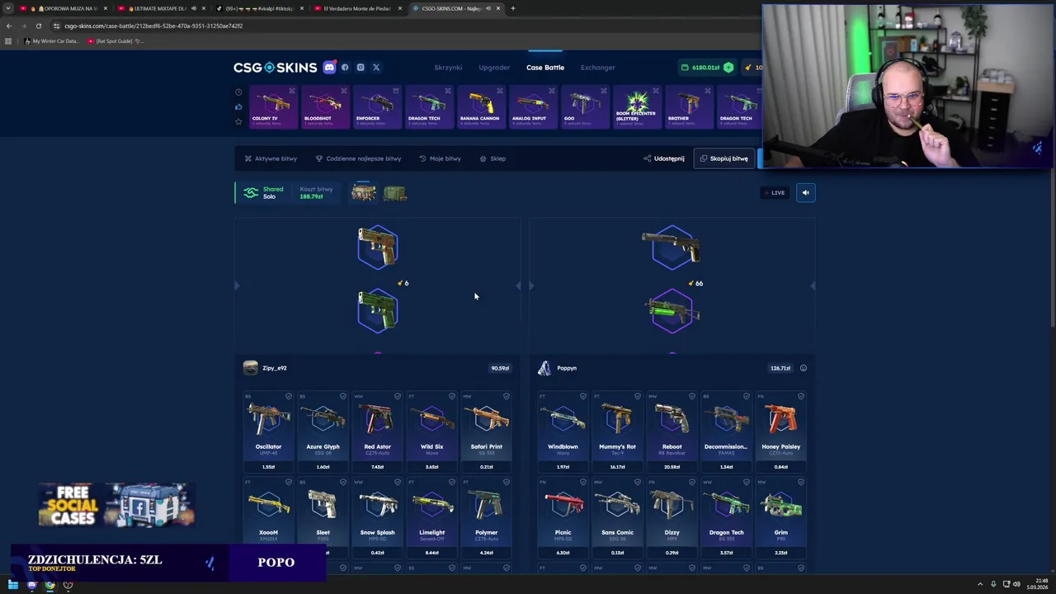Click the LIVE indicator button
Screen dimensions: 1056x594
775,192
